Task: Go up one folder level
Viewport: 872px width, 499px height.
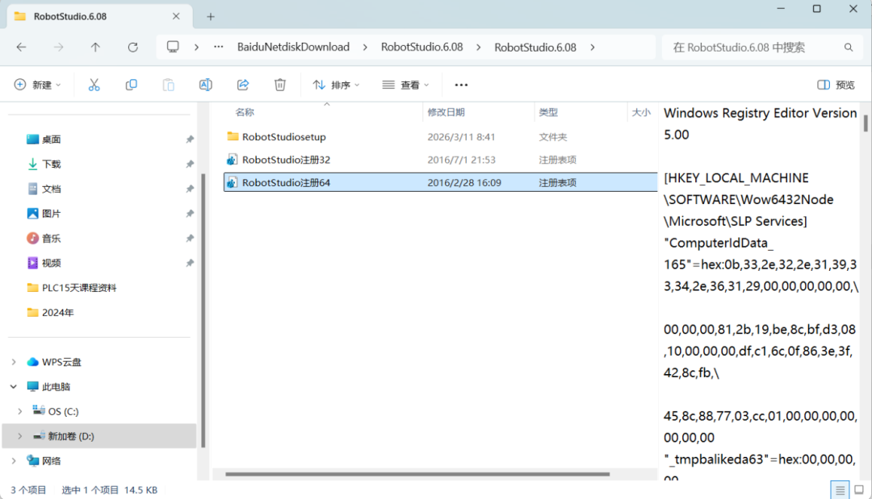Action: [95, 48]
